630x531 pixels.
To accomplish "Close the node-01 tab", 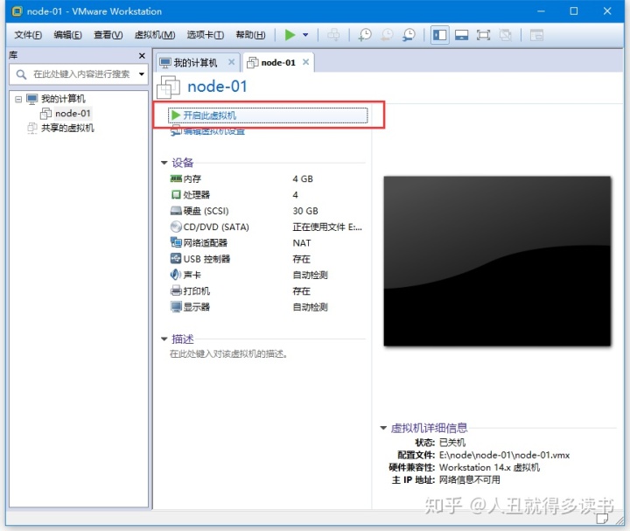I will point(305,62).
